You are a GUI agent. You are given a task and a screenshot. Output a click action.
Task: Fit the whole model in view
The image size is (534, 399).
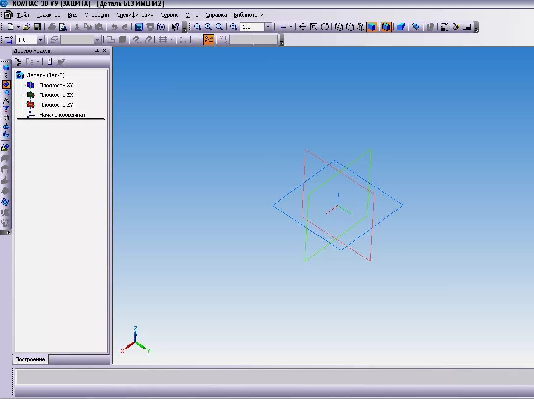[314, 27]
